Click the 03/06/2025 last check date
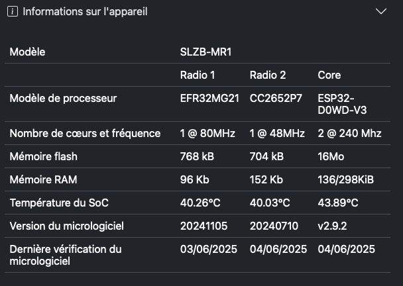 208,249
